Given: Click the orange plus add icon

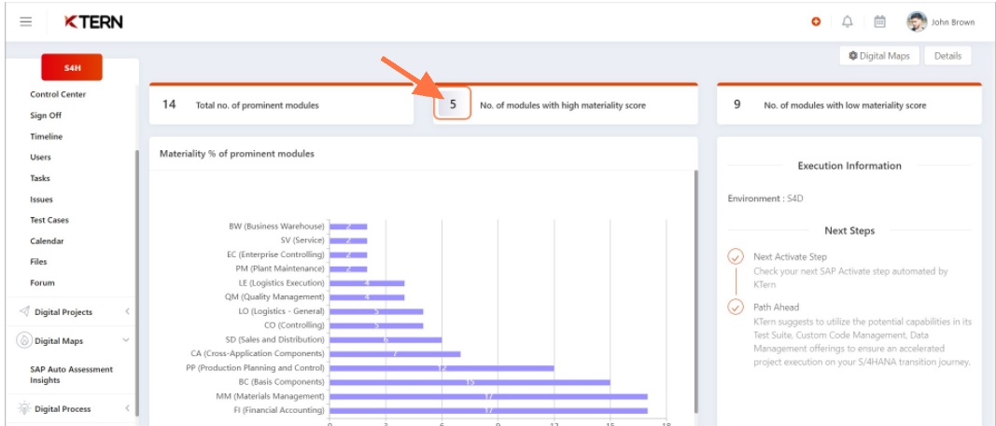Looking at the screenshot, I should point(816,21).
